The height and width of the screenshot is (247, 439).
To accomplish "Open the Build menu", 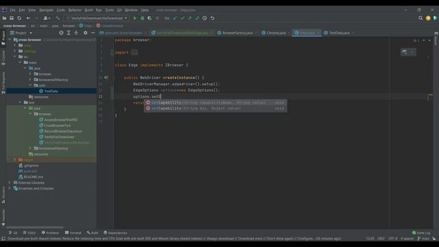I will (x=88, y=10).
